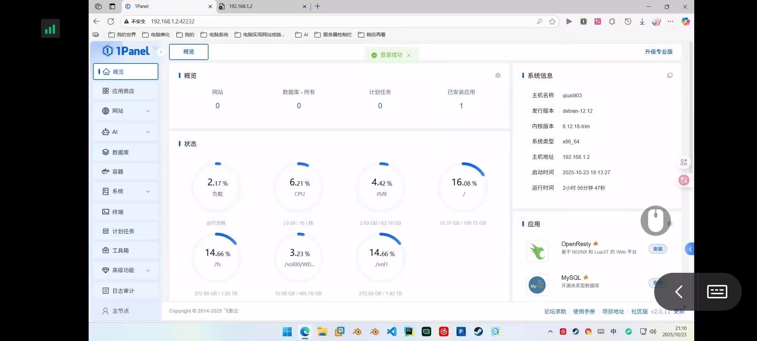757x341 pixels.
Task: Dismiss the 登录成功 notification
Action: (x=409, y=55)
